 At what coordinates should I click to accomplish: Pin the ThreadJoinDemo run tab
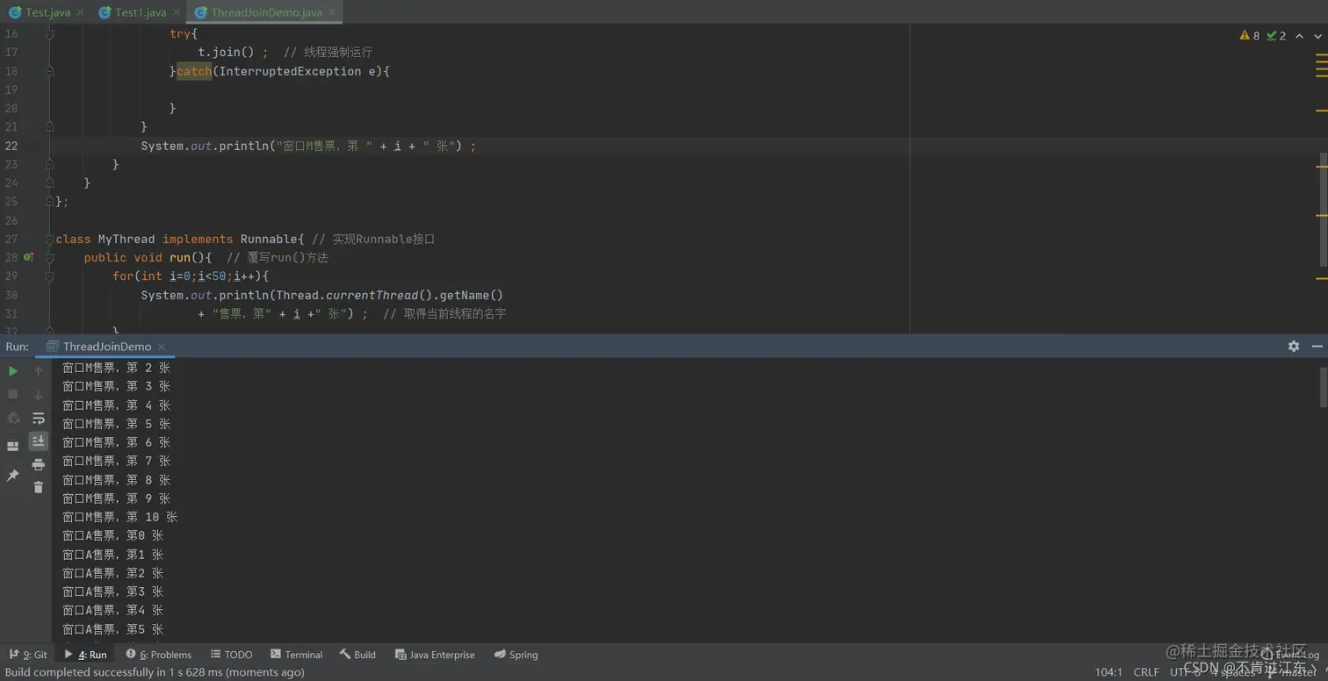click(x=12, y=475)
